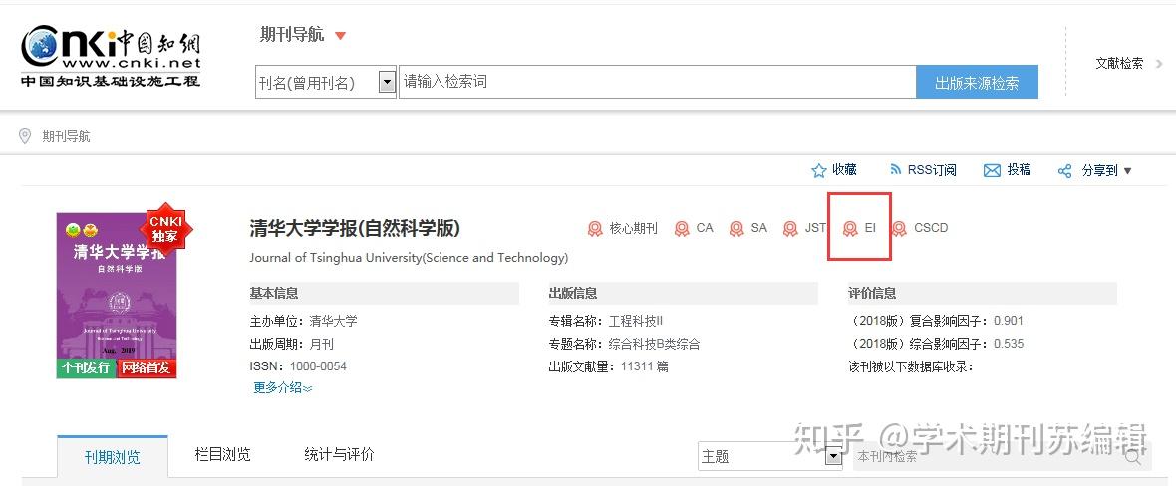Click 出版文献量 value 11311 篇

[x=644, y=366]
